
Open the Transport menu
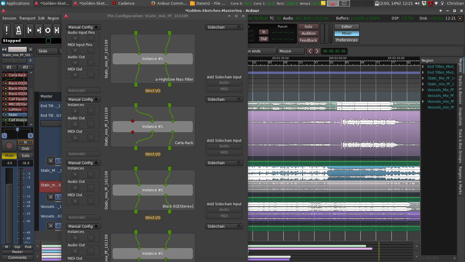click(27, 18)
